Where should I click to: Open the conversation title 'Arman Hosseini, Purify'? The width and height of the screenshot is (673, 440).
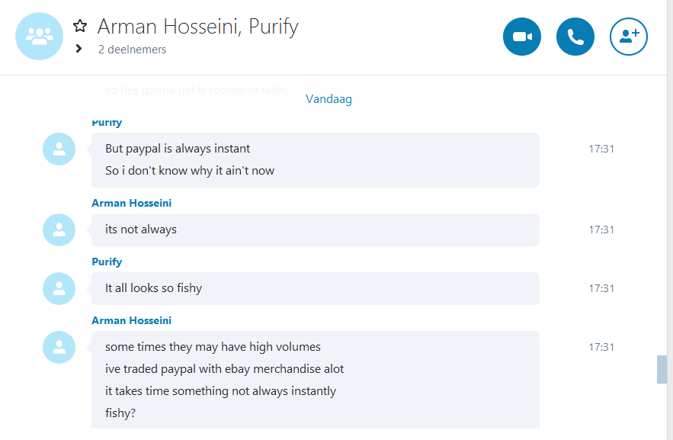(x=198, y=27)
